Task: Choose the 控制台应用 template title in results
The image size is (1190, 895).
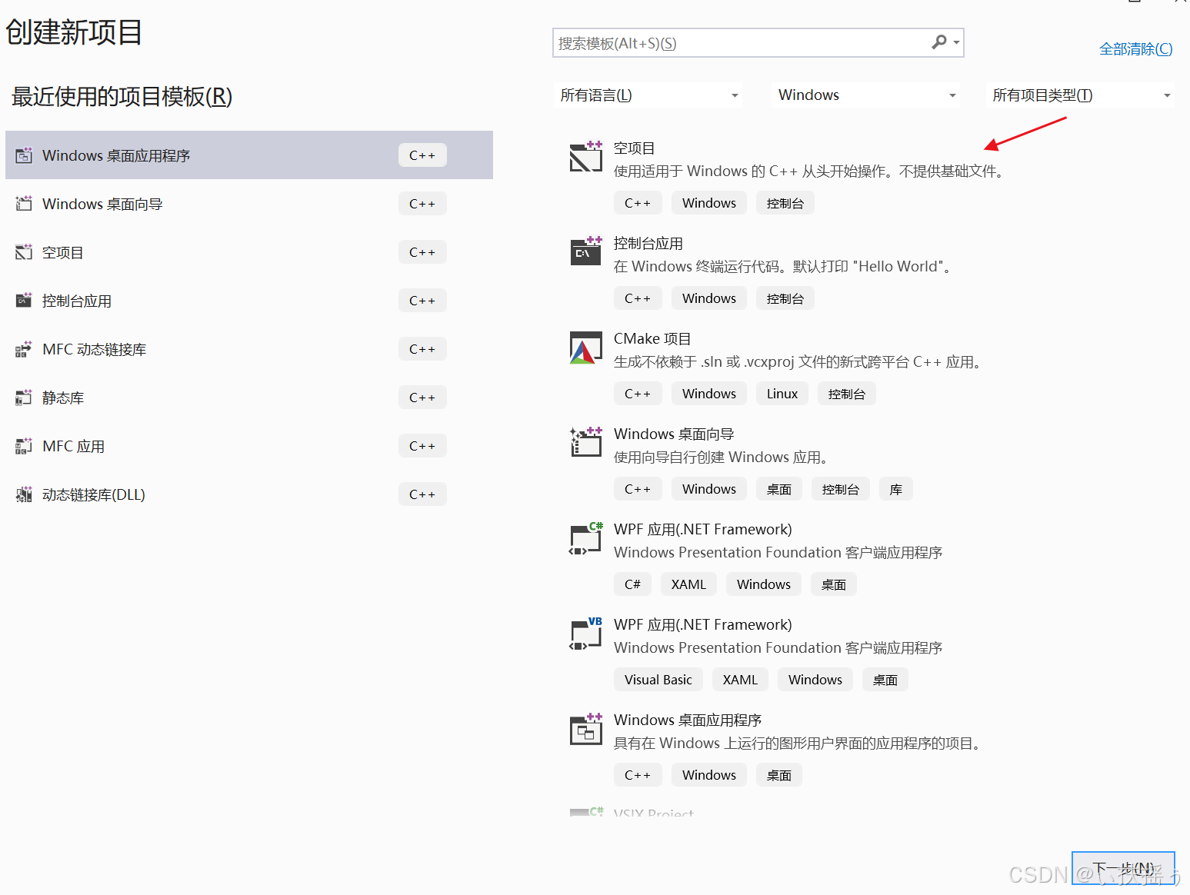Action: [x=648, y=244]
